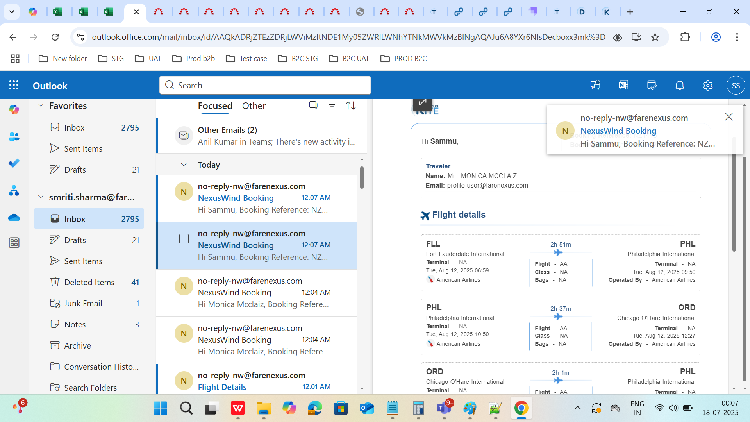
Task: Open OneDrive from the left rail
Action: [x=14, y=217]
